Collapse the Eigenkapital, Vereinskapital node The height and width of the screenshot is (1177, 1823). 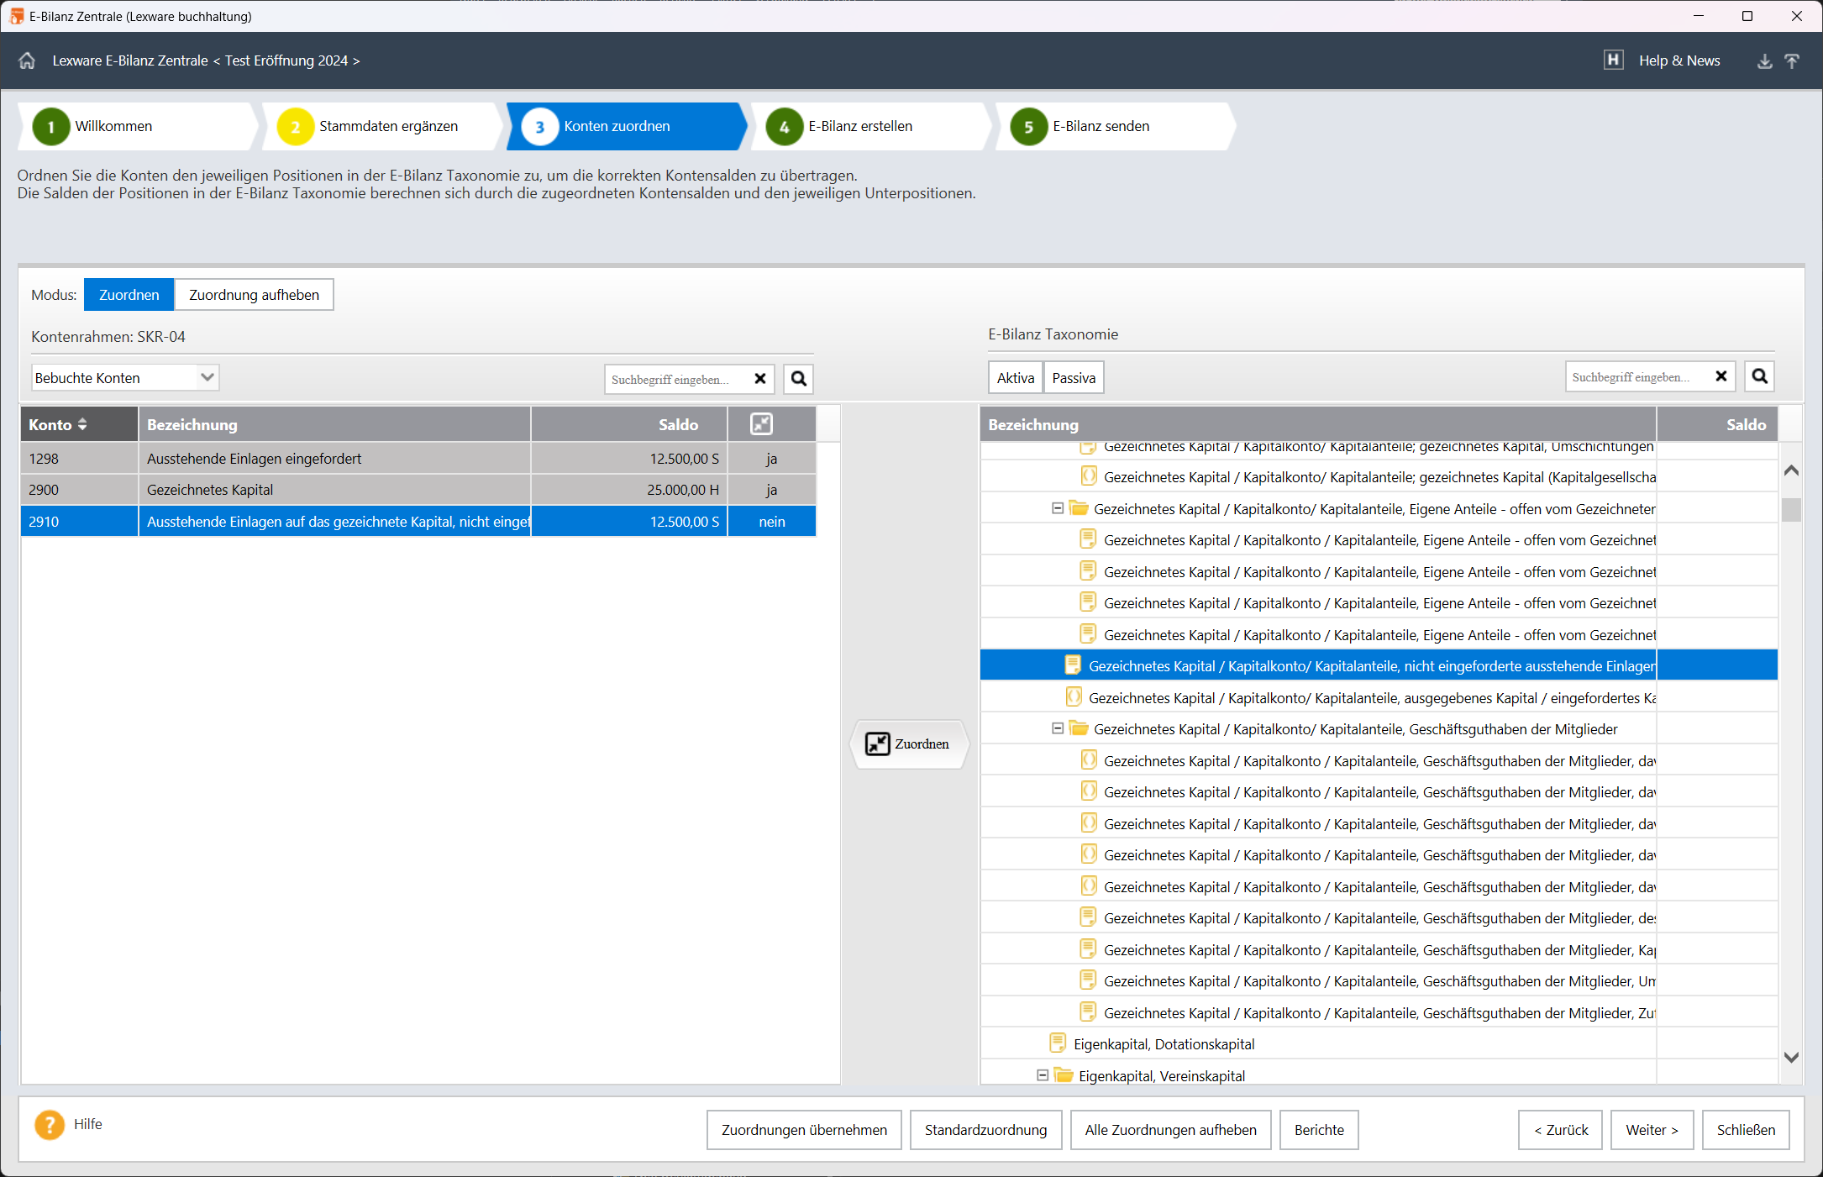click(x=1043, y=1075)
